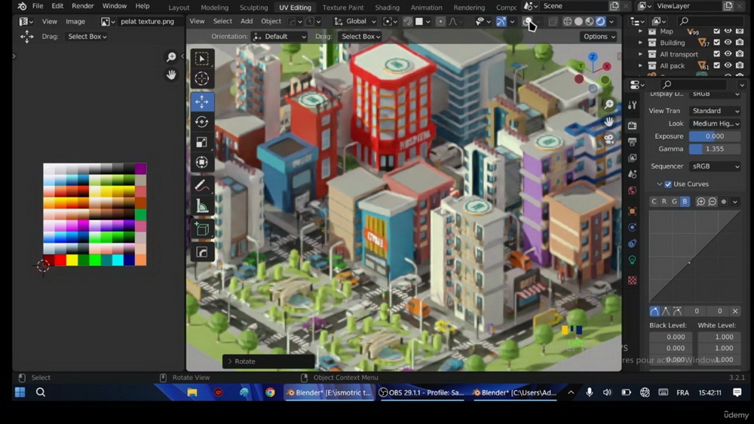
Task: Expand the Building collection
Action: (640, 43)
